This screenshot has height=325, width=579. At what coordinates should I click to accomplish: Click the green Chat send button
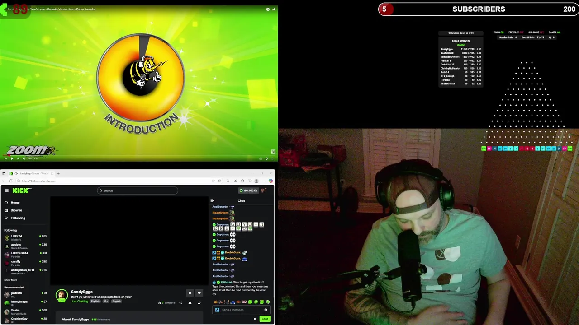point(265,319)
